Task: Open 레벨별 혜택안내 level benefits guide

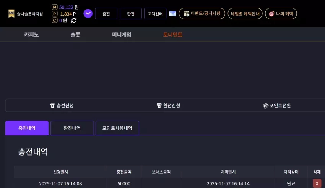Action: tap(245, 14)
